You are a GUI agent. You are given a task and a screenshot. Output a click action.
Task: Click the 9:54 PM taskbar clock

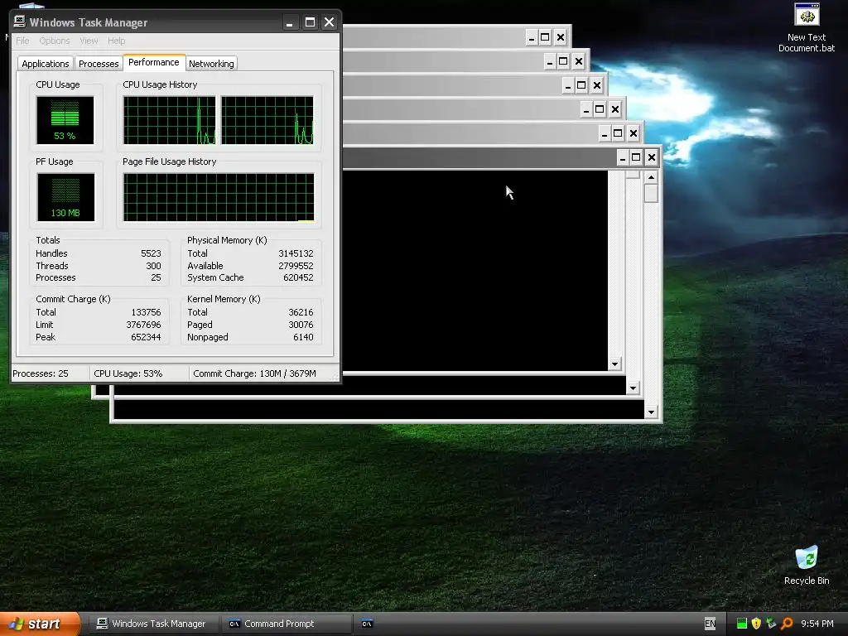[x=817, y=624]
